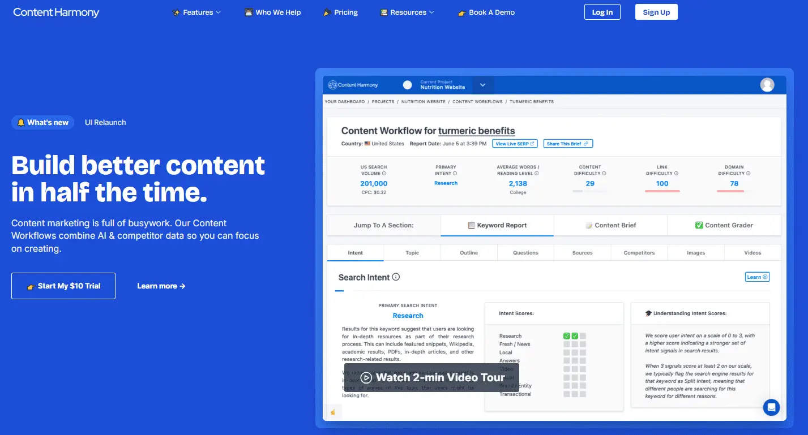This screenshot has height=435, width=808.
Task: Click NUTRITION WEBSITE breadcrumb
Action: 424,102
